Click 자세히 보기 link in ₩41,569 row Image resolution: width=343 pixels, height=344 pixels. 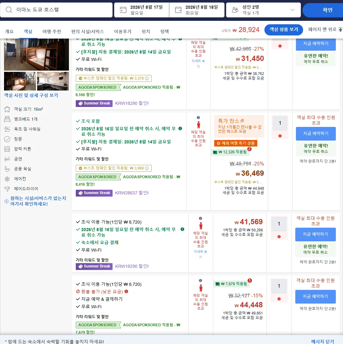click(x=200, y=254)
